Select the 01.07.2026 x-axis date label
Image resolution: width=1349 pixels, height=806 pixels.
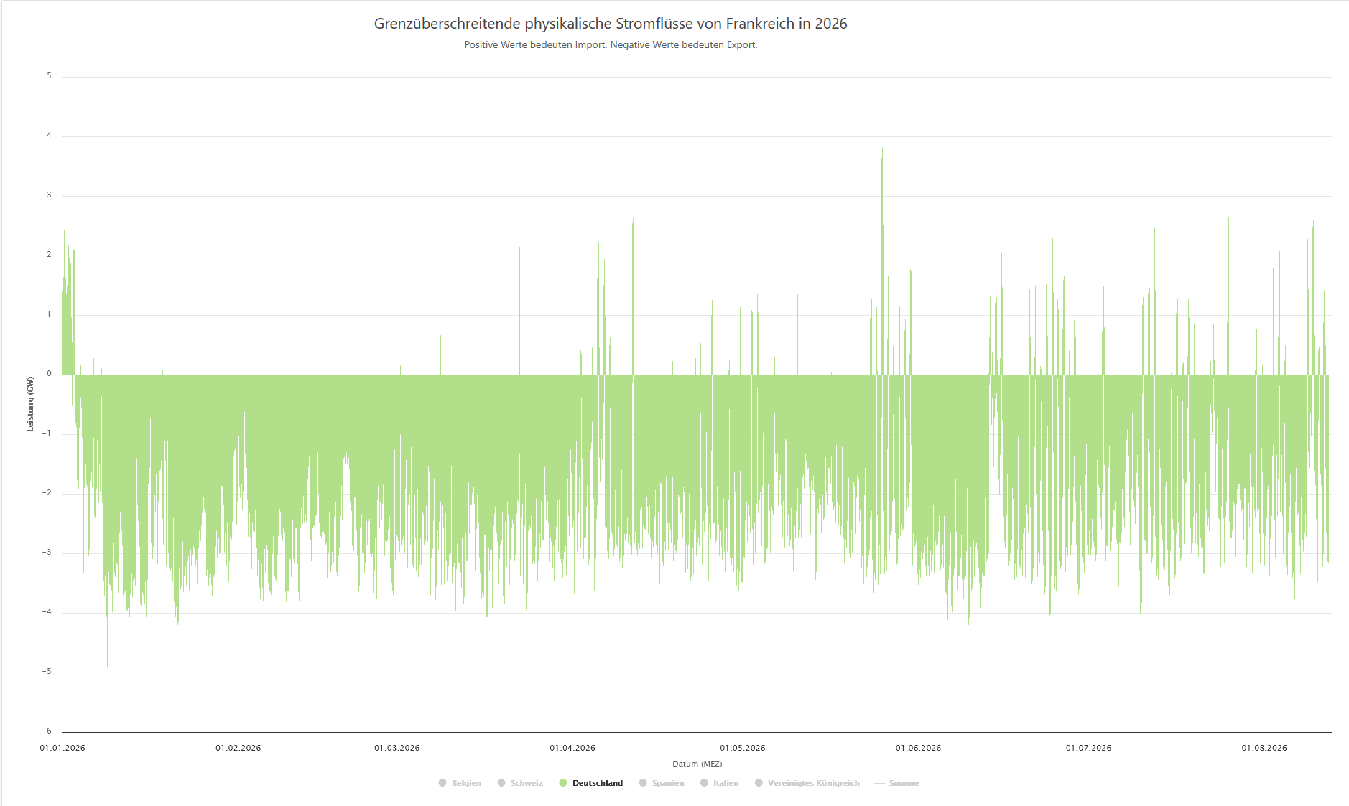[x=1088, y=748]
